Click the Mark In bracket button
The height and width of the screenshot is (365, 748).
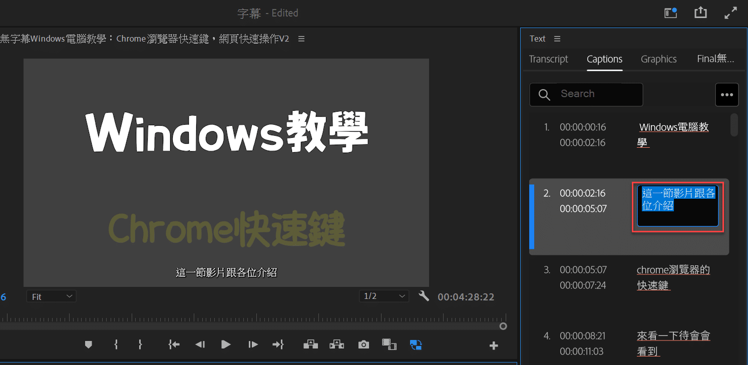pyautogui.click(x=116, y=344)
